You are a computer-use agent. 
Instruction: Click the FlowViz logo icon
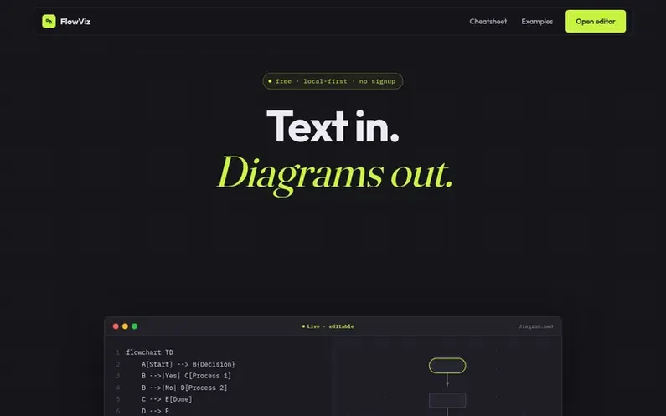49,21
